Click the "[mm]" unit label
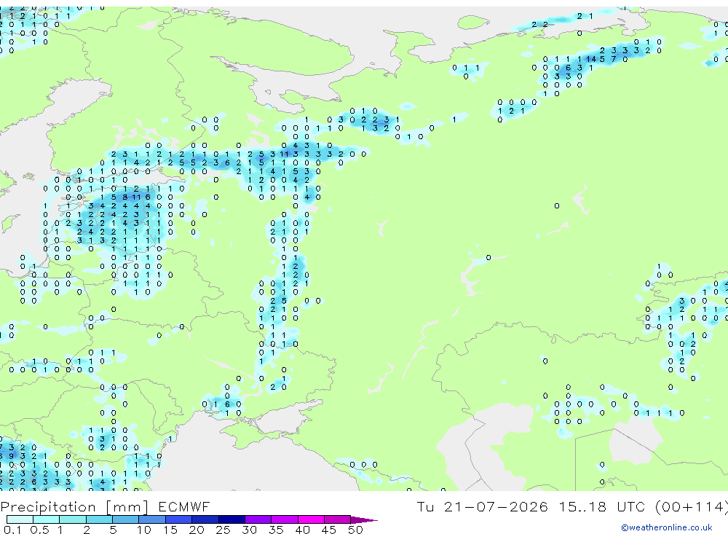Screen dimensions: 728x534 point(127,506)
